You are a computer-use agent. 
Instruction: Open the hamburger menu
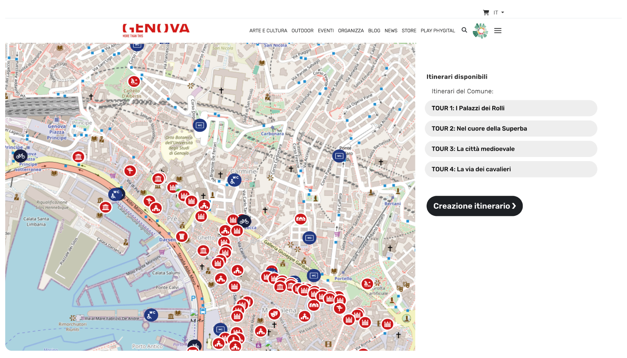497,31
